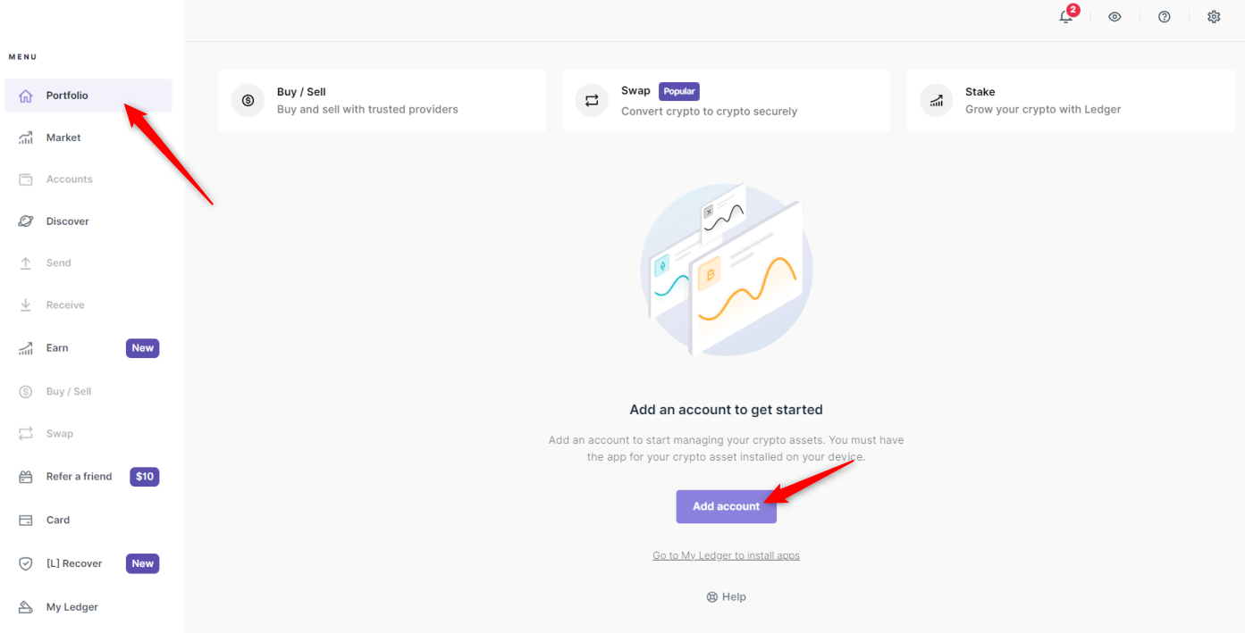Image resolution: width=1245 pixels, height=633 pixels.
Task: Select Portfolio in the sidebar menu
Action: (x=67, y=96)
